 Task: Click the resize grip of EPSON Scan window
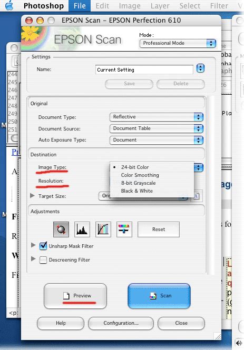click(217, 336)
